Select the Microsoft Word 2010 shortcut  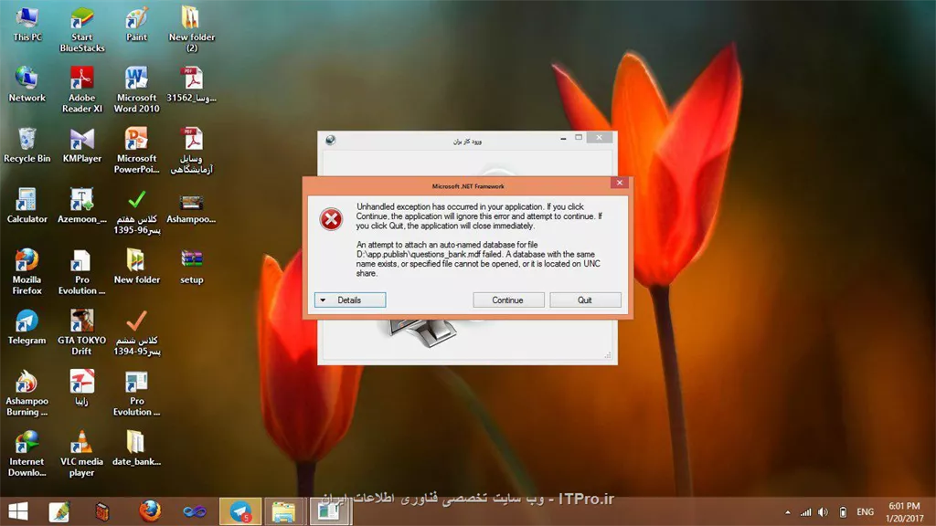point(136,90)
